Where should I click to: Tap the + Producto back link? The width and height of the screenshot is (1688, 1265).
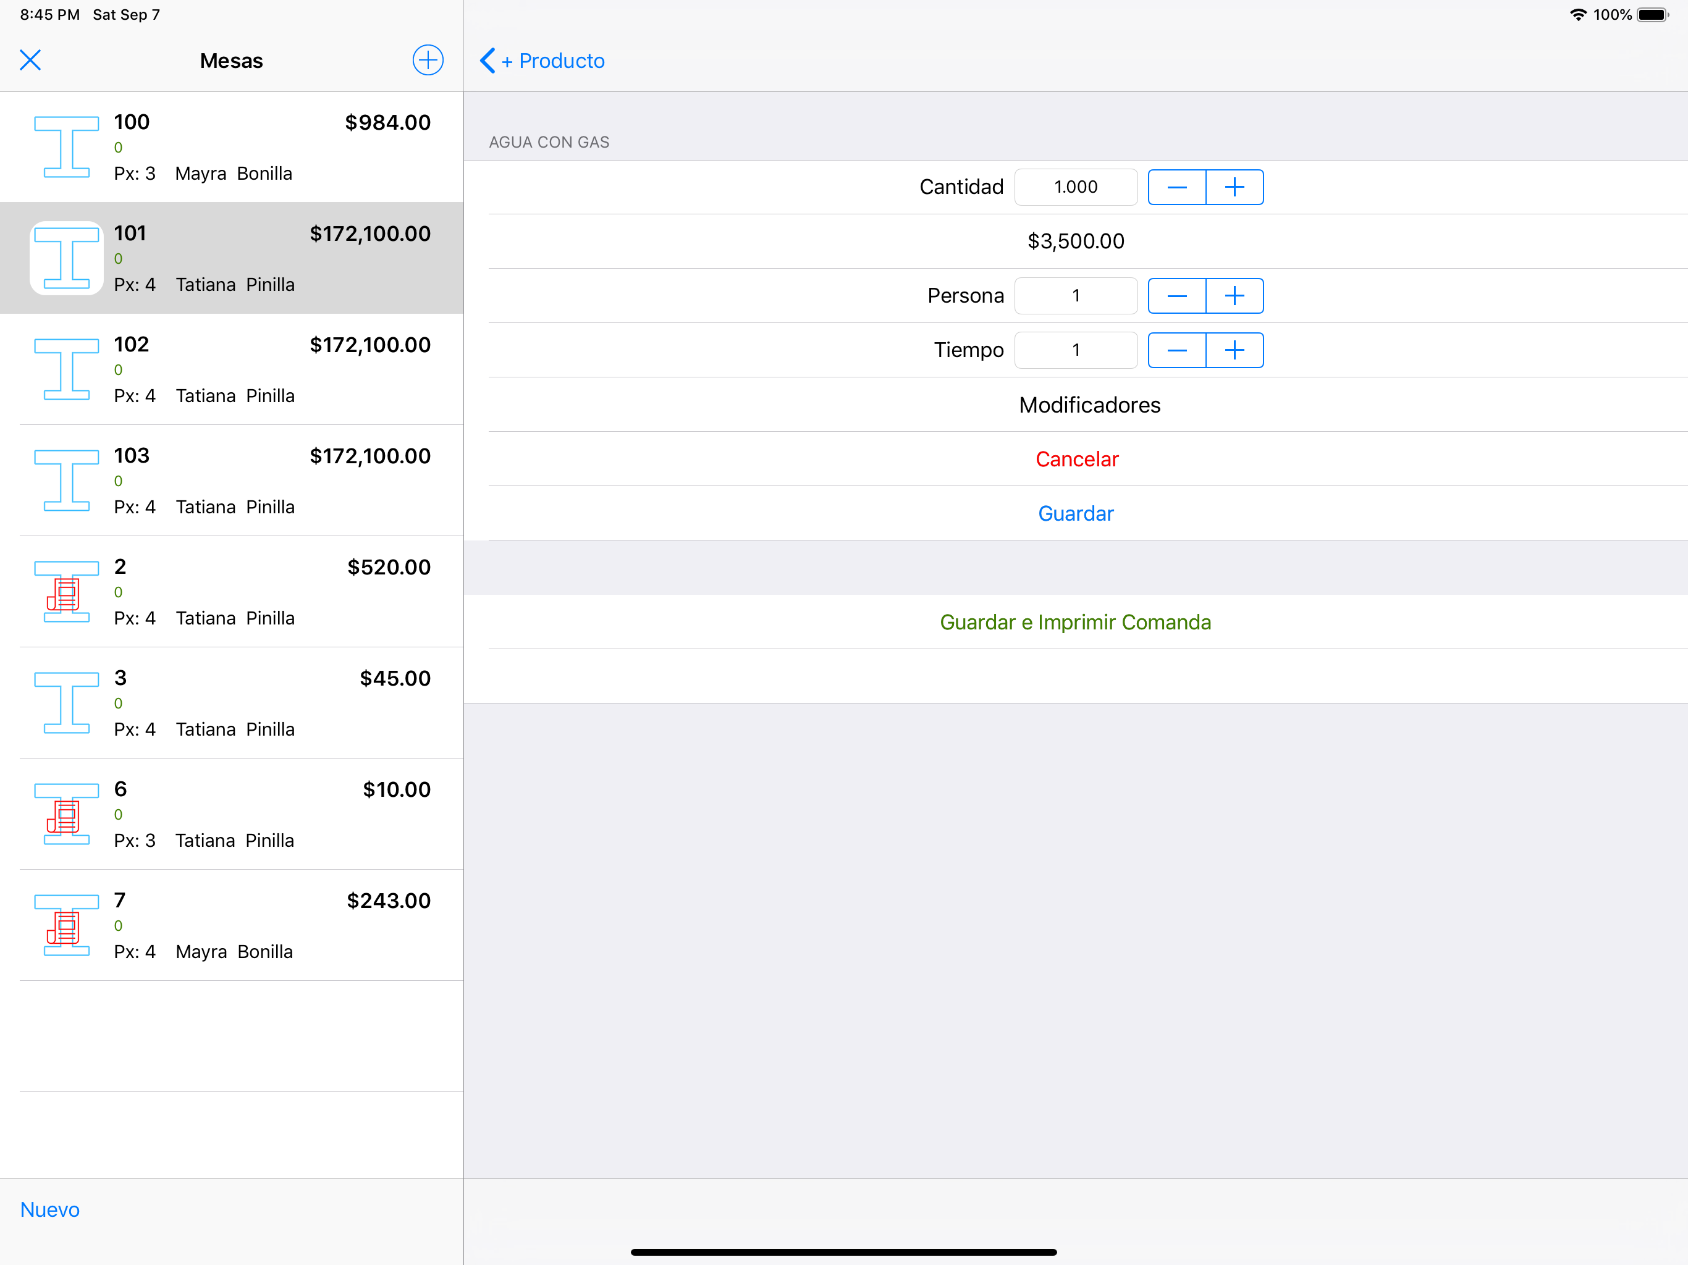tap(552, 61)
